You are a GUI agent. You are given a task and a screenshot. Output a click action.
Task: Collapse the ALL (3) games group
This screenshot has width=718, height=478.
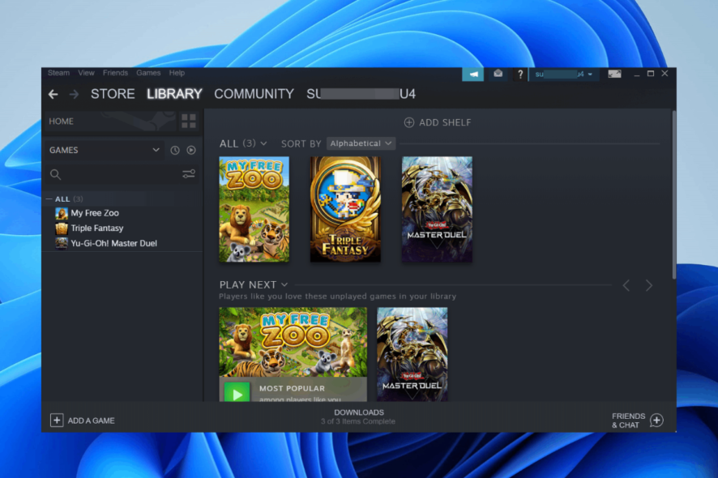(49, 198)
